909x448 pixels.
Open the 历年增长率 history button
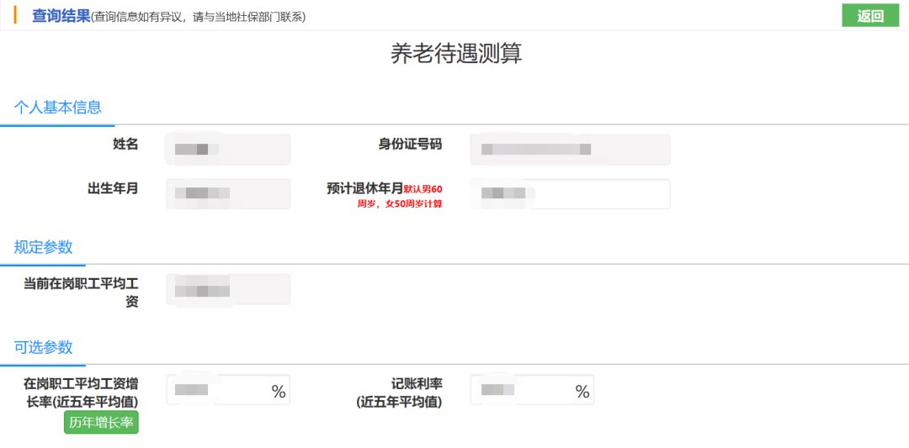101,423
